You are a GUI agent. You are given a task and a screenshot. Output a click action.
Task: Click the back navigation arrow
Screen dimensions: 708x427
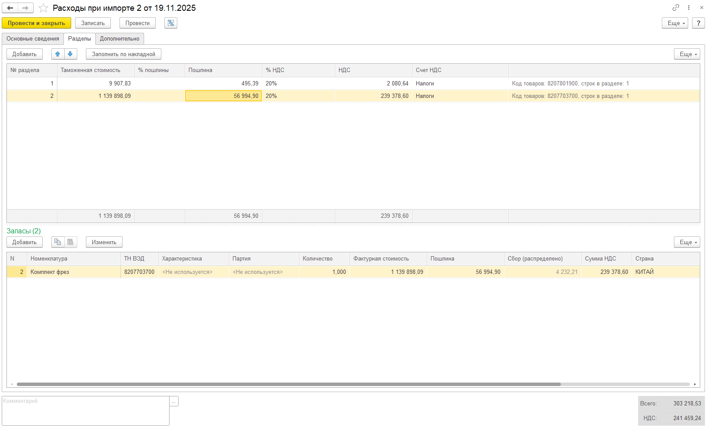tap(10, 8)
